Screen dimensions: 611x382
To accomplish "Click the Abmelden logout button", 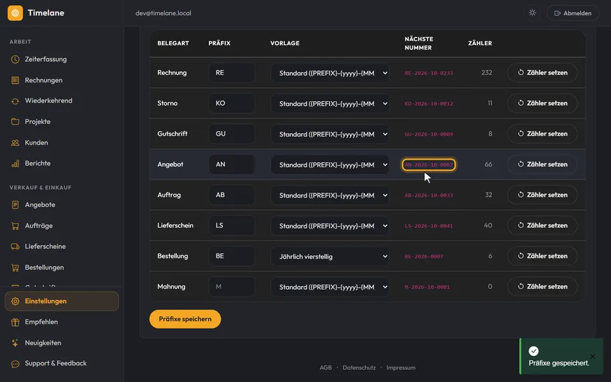I will coord(573,13).
